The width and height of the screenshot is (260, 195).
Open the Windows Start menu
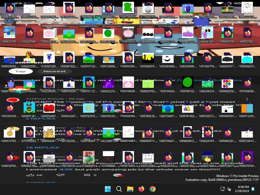click(108, 189)
